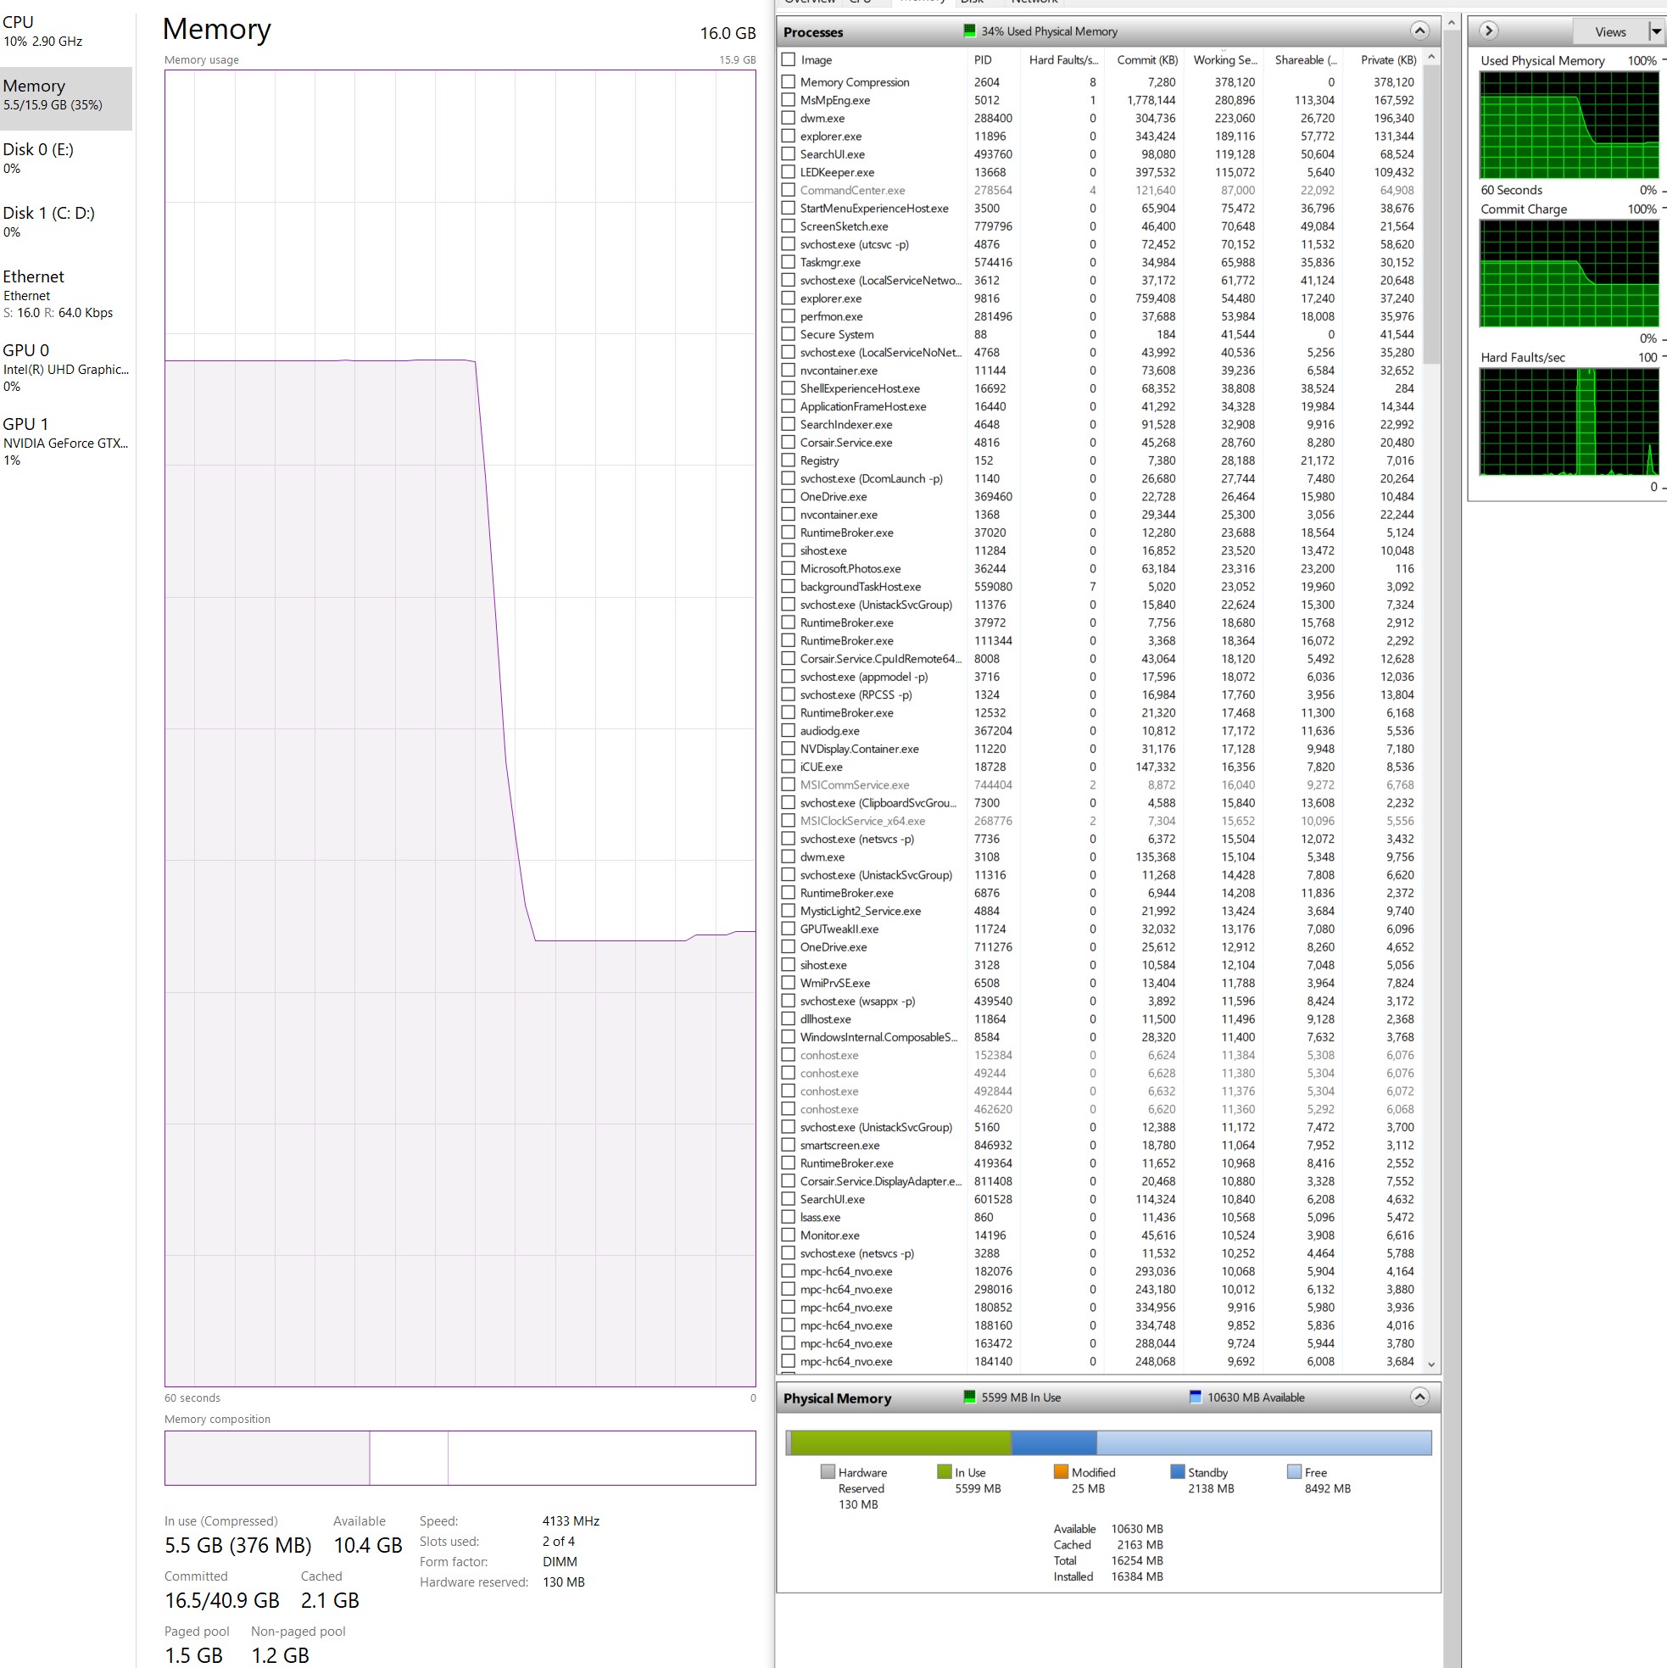Click the green 5599 MB In Use icon
The width and height of the screenshot is (1667, 1668).
pos(969,1397)
